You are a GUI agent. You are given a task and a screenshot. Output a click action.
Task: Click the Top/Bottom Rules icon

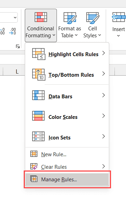point(39,75)
